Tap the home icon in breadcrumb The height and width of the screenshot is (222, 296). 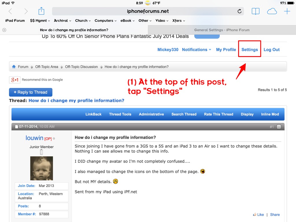pos(14,67)
